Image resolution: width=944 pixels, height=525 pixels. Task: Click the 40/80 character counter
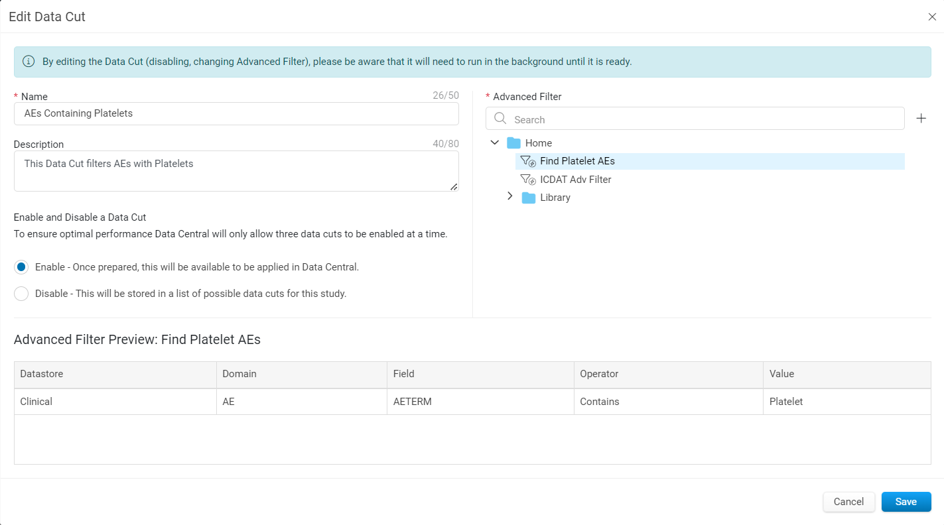coord(446,144)
